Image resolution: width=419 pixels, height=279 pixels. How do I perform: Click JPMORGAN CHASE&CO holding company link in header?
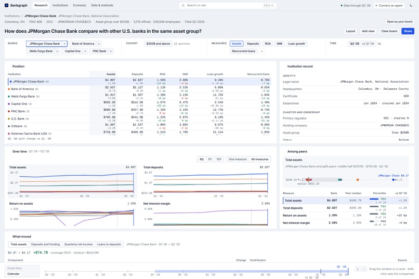74,22
